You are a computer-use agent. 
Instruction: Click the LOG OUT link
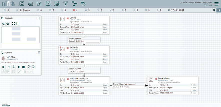click(208, 5)
